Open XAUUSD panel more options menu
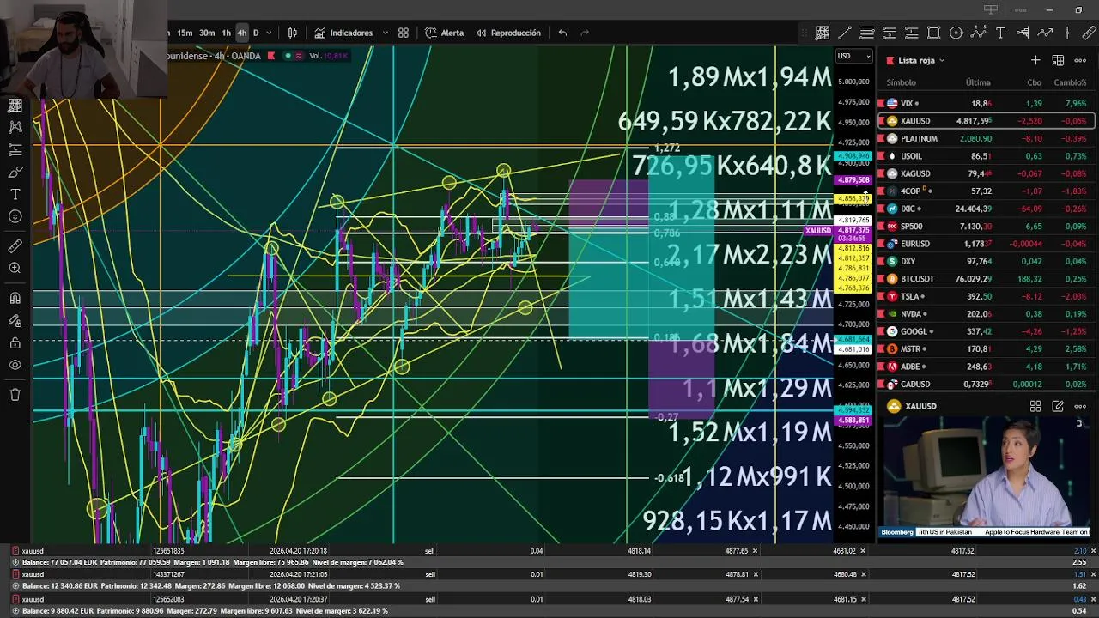Viewport: 1099px width, 618px height. click(1080, 406)
